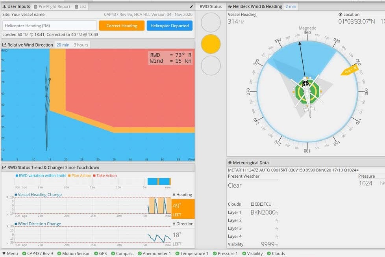Click the GPS status check icon
Image resolution: width=385 pixels, height=257 pixels.
96,253
